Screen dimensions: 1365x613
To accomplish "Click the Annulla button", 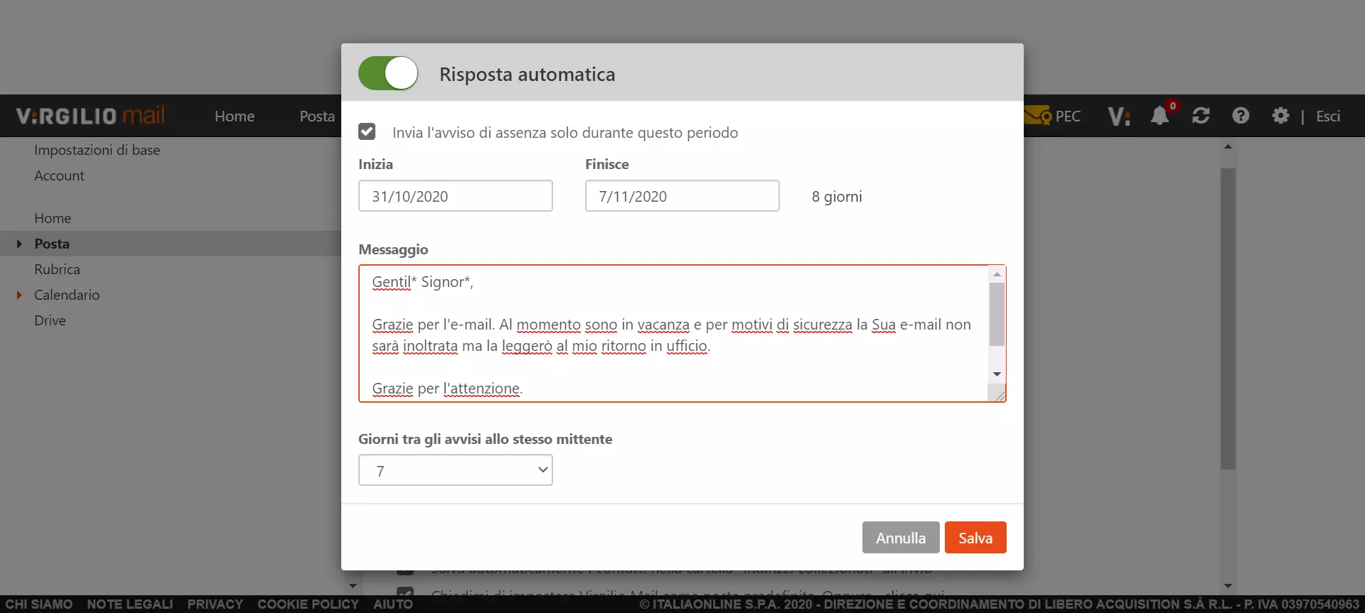I will 901,538.
